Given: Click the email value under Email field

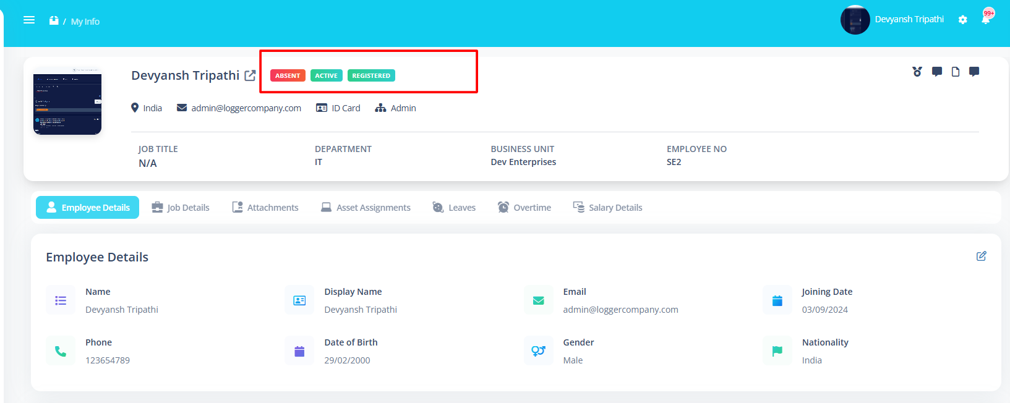Looking at the screenshot, I should click(620, 310).
